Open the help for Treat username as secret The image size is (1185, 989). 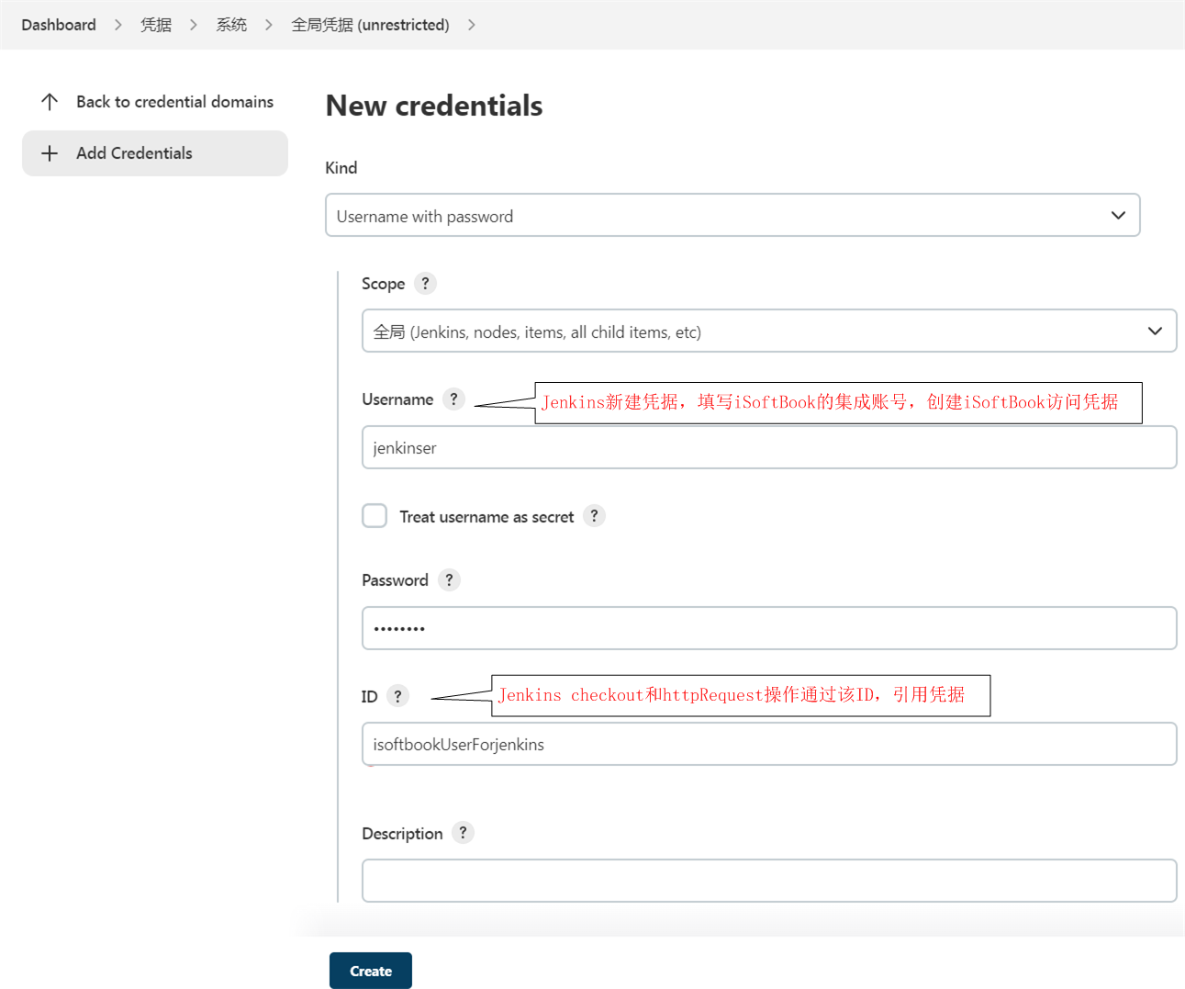coord(594,516)
